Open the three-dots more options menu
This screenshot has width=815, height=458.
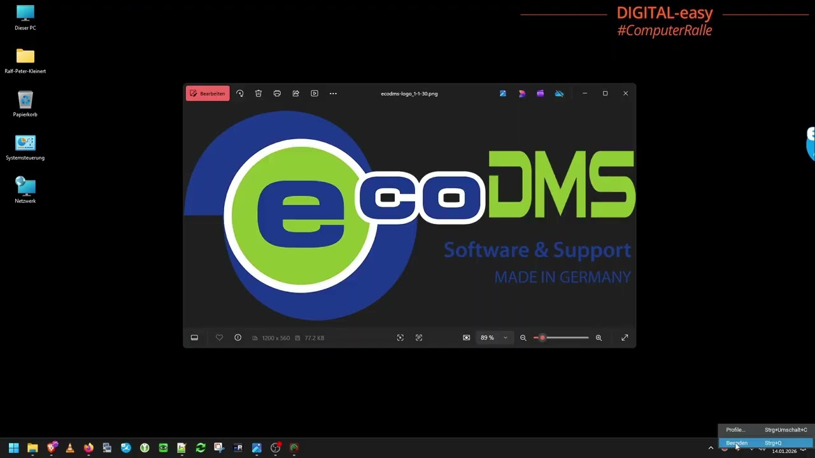click(x=333, y=94)
